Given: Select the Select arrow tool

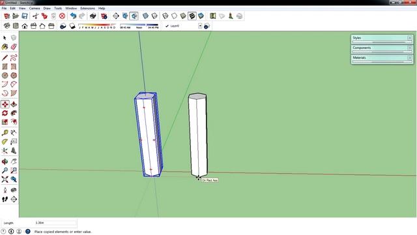Looking at the screenshot, I should [5, 38].
